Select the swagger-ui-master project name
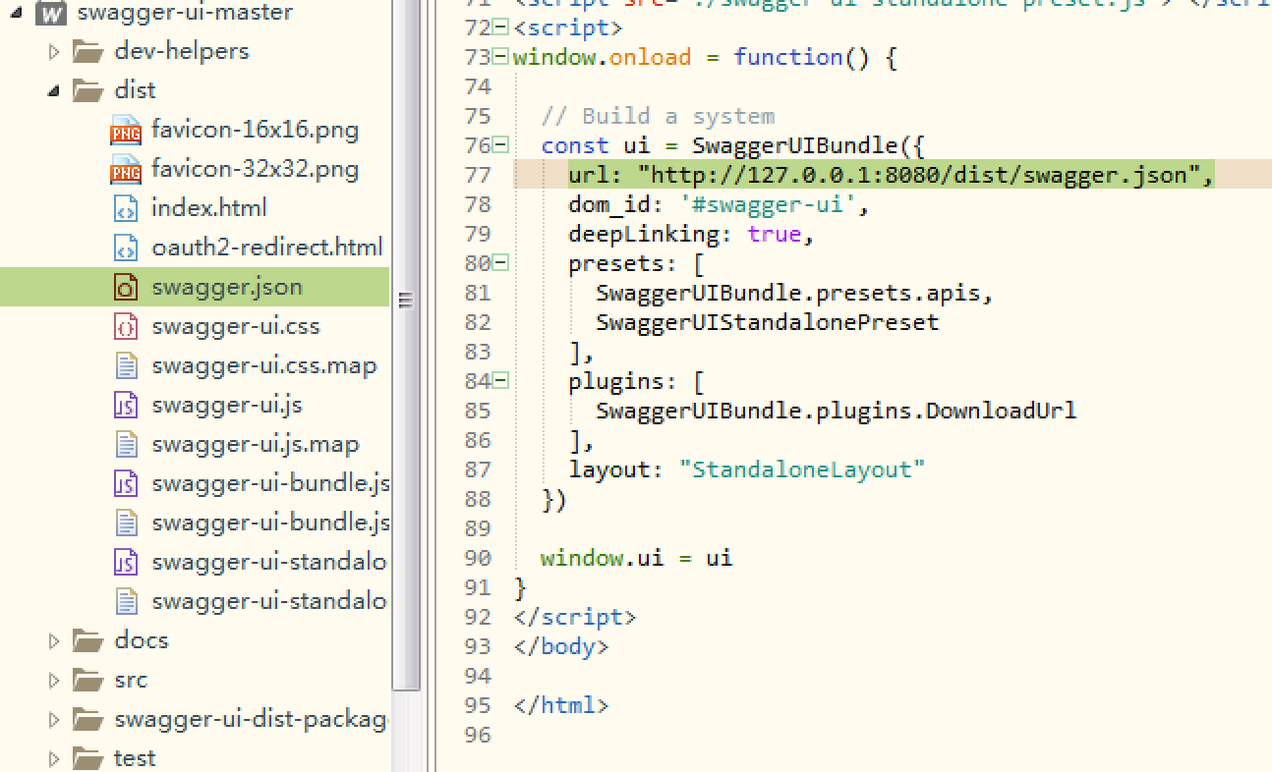The width and height of the screenshot is (1272, 772). coord(185,13)
